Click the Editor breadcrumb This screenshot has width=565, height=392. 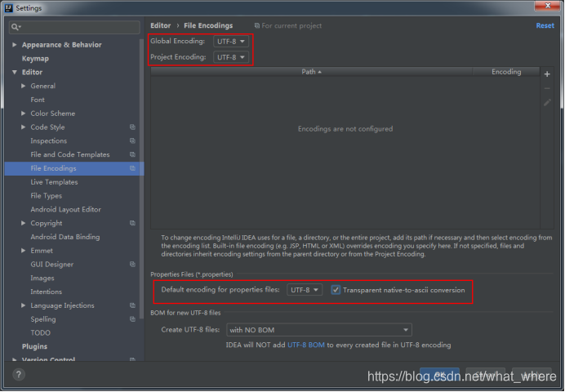pyautogui.click(x=161, y=25)
